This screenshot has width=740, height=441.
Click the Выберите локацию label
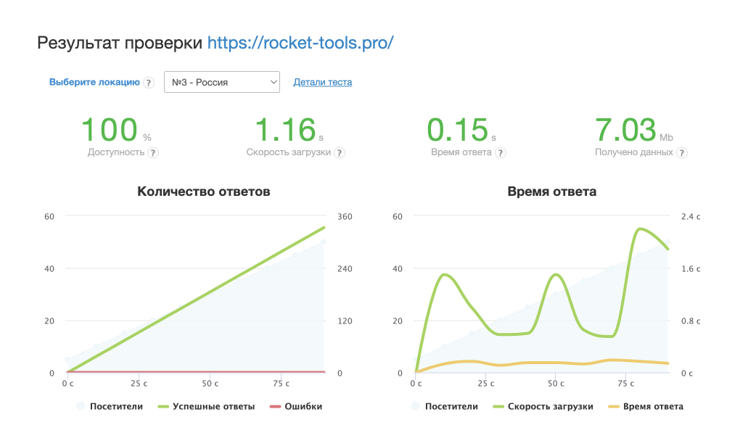[94, 82]
